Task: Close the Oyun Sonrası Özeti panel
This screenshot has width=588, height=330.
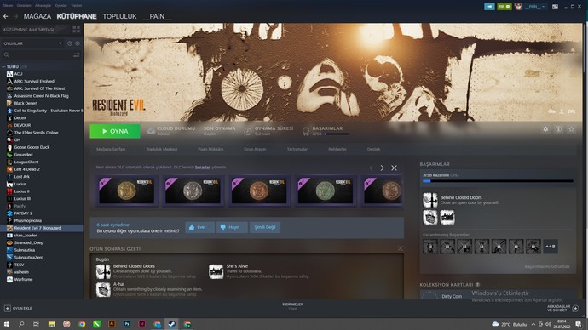Action: click(401, 248)
